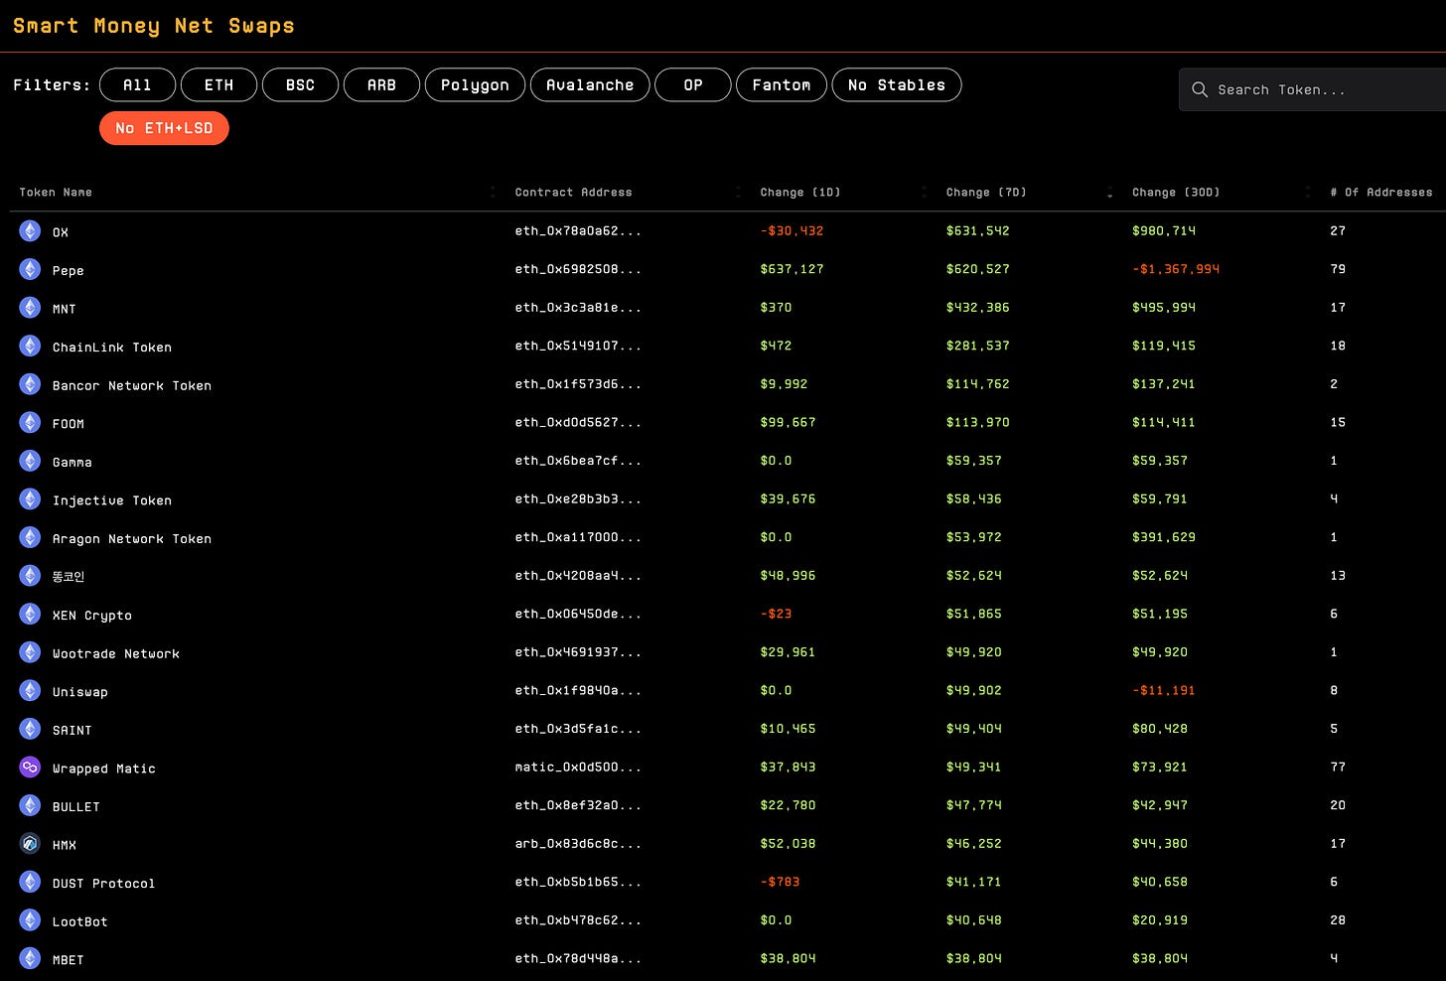This screenshot has height=981, width=1446.
Task: Toggle the All chain filter
Action: 137,85
